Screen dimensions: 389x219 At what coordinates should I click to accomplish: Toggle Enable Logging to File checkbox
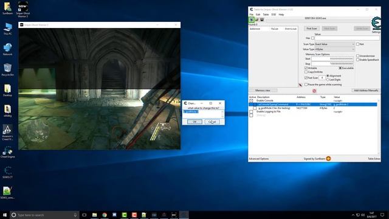[251, 112]
